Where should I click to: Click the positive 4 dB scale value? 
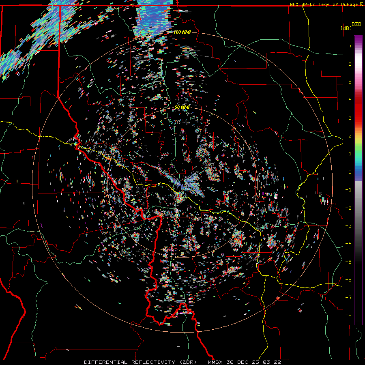[x=350, y=100]
